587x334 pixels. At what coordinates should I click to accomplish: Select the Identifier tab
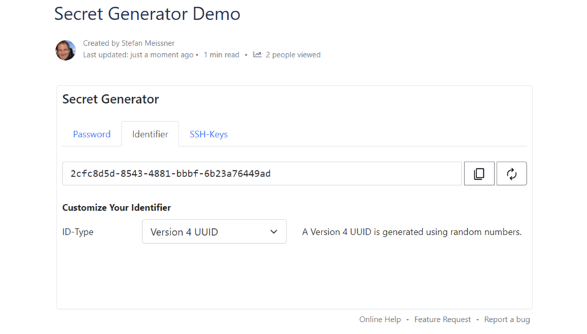point(150,134)
